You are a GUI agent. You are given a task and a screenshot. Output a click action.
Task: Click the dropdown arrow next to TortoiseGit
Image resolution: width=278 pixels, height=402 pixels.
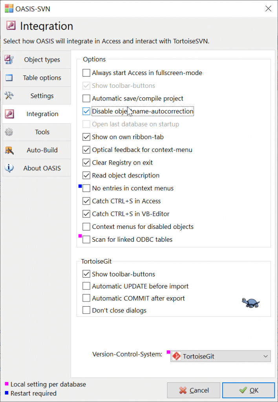point(266,356)
